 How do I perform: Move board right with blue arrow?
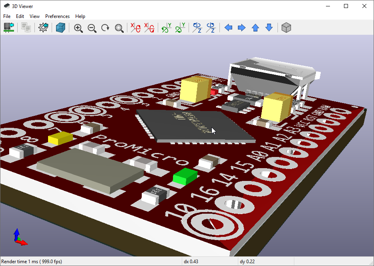click(x=241, y=28)
